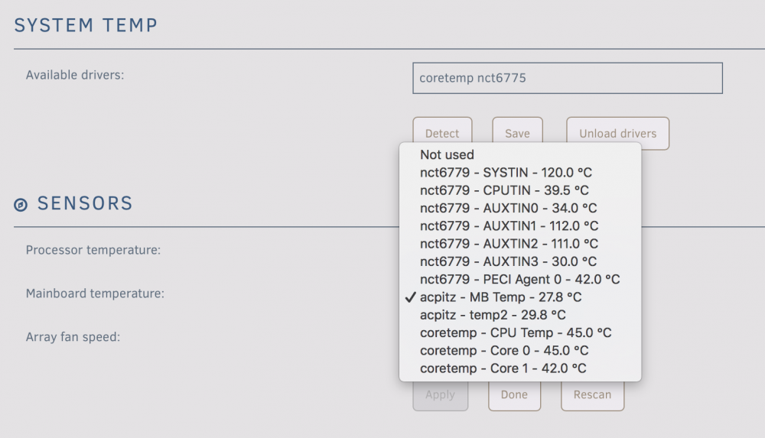Select coretemp CPU Temp 45.0 °C option

(520, 333)
